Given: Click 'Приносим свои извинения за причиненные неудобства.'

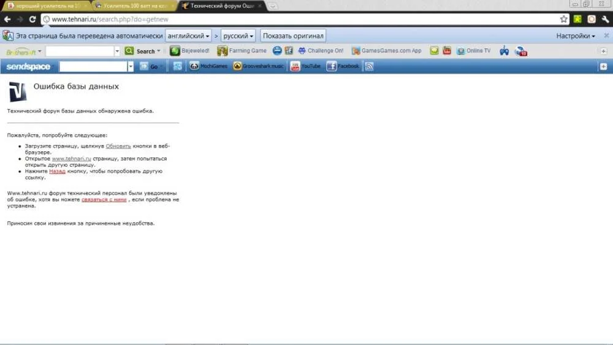Looking at the screenshot, I should tap(81, 223).
